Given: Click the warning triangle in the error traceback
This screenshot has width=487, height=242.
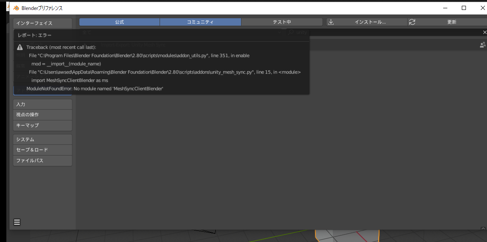Looking at the screenshot, I should pos(20,47).
